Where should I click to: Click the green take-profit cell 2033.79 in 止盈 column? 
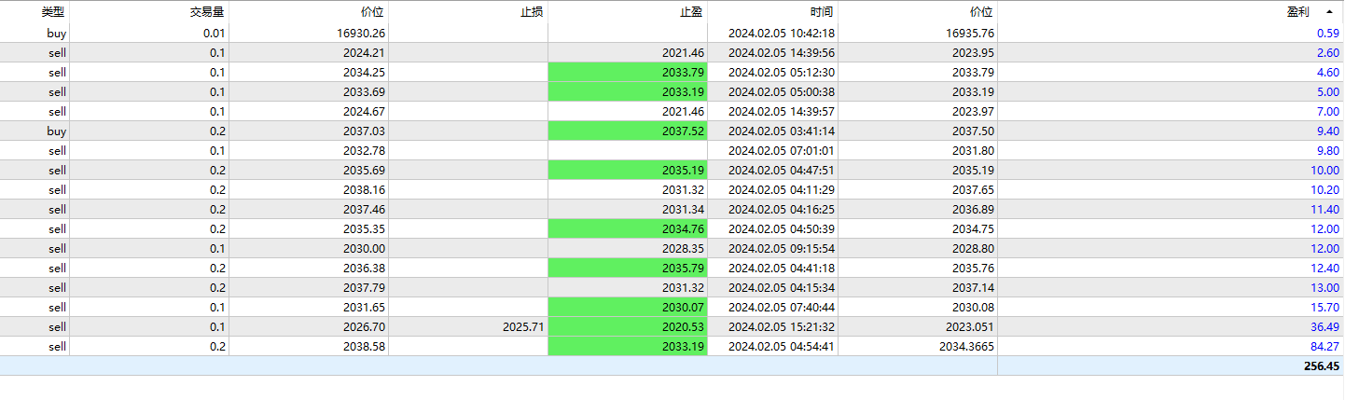click(628, 72)
